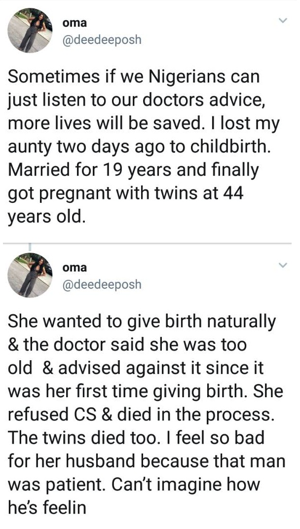Click display name oma on first tweet

pos(75,23)
